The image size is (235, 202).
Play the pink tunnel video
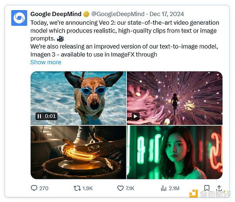point(136,116)
